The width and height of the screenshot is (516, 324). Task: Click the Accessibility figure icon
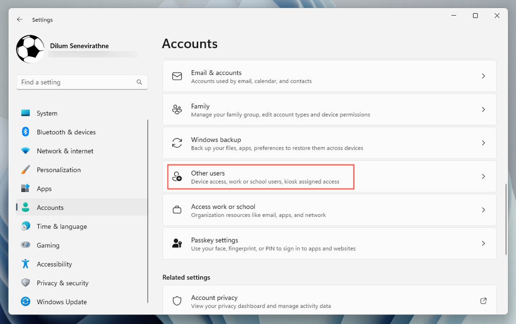tap(25, 264)
